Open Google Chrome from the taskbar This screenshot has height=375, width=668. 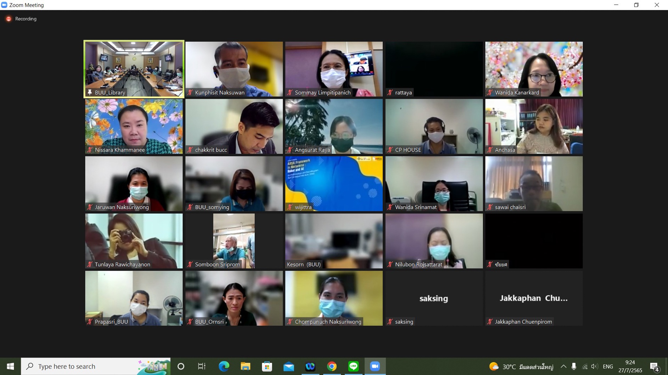coord(332,366)
